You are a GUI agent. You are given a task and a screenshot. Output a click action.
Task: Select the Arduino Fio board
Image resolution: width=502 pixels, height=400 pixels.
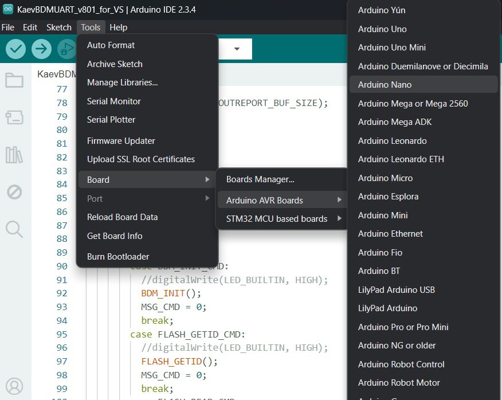pos(423,253)
